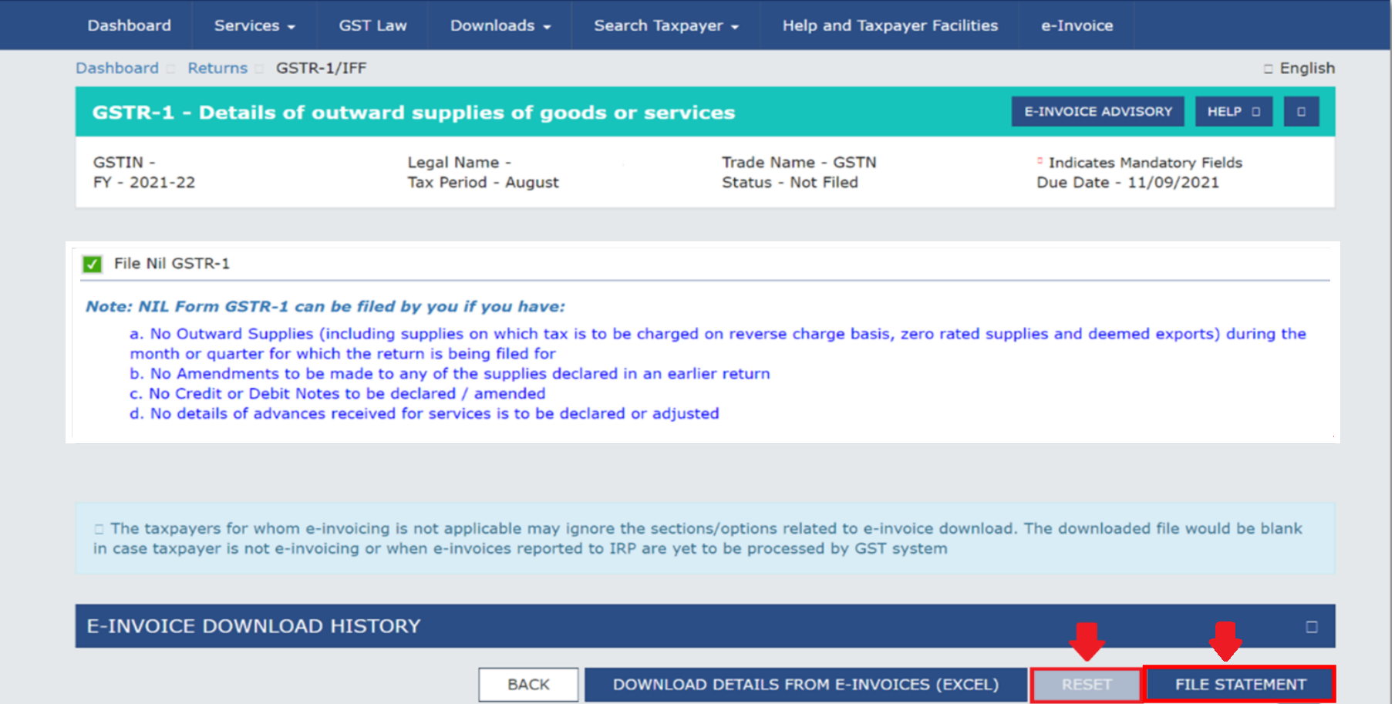Click the Dashboard breadcrumb separator icon
1395x704 pixels.
pos(170,69)
